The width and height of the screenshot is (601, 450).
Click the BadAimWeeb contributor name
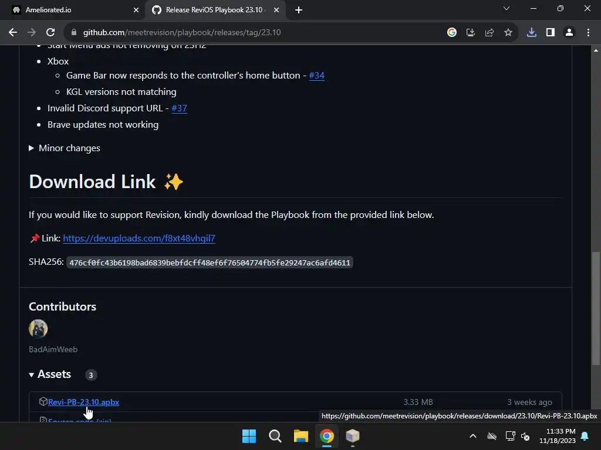tap(53, 349)
